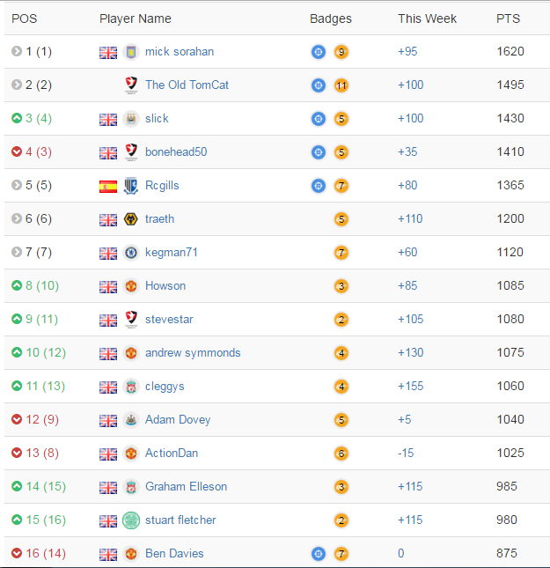Click mick sorahan's blue target badge

click(x=319, y=52)
